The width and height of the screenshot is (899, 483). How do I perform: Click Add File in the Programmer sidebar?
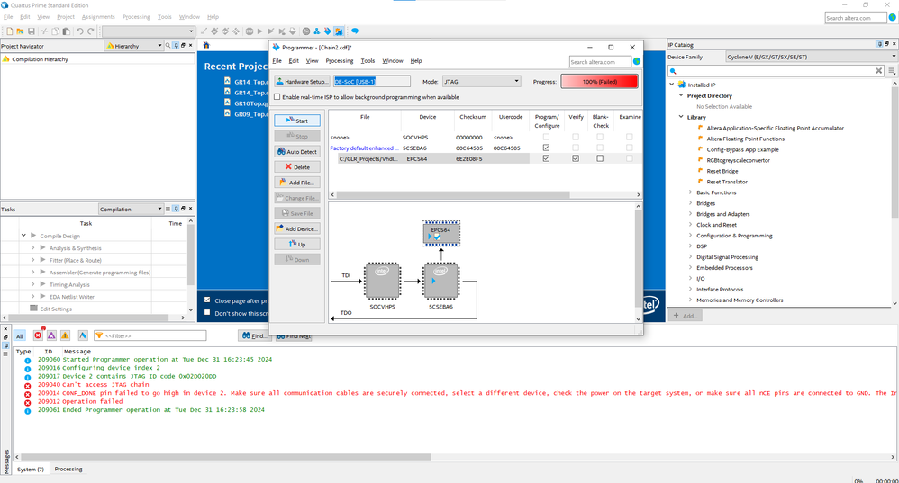(296, 183)
